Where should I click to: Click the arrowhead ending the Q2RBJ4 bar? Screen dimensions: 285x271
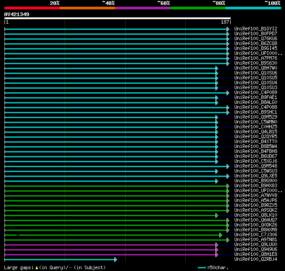click(116, 259)
